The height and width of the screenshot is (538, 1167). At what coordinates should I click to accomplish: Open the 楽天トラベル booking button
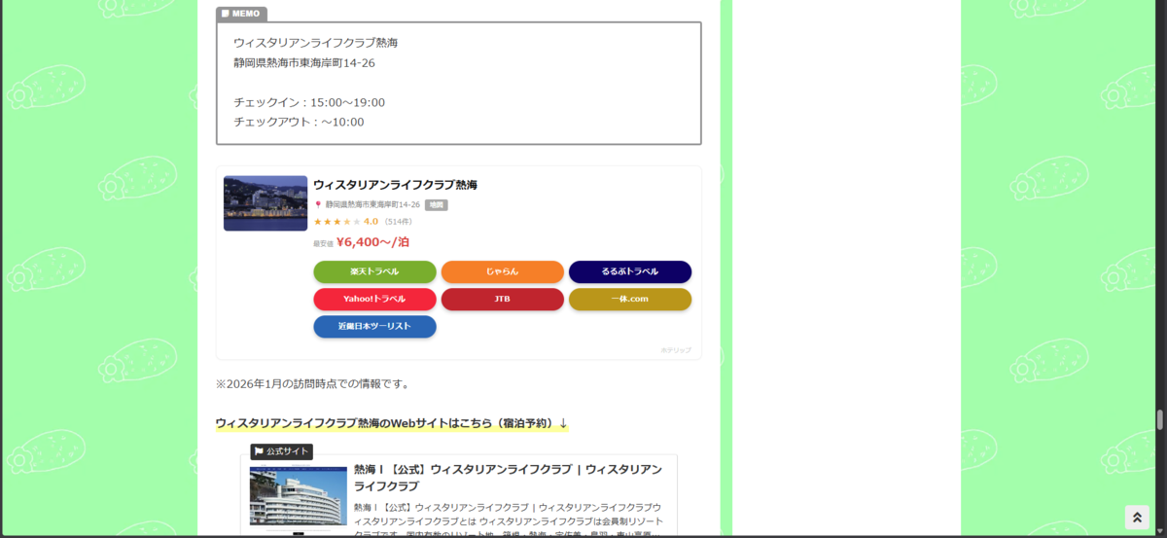pos(374,271)
